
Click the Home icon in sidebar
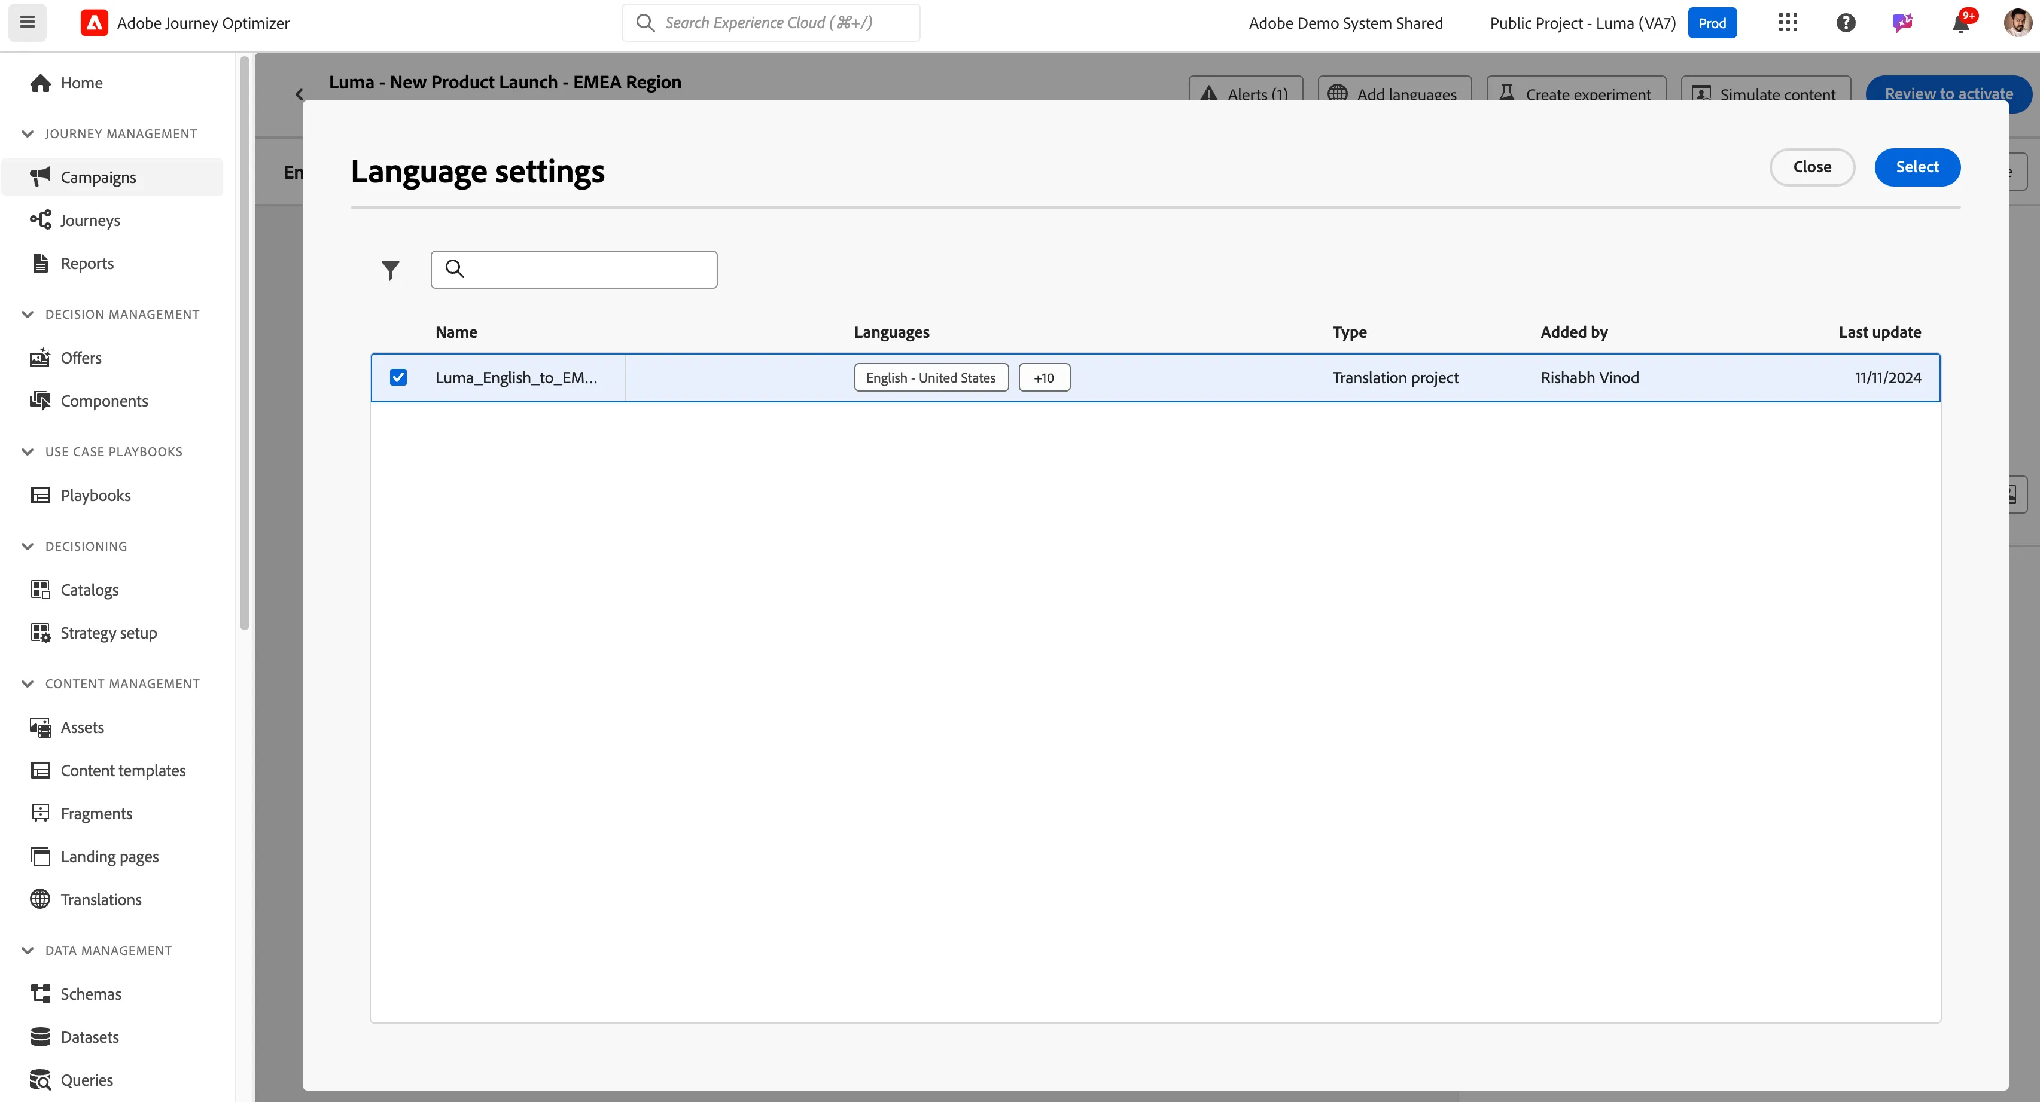tap(41, 83)
